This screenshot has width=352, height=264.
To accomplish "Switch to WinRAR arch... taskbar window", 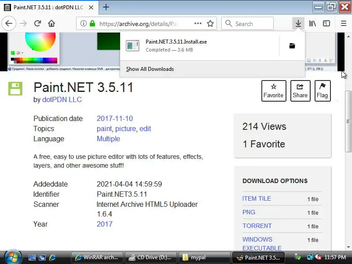I will 97,257.
